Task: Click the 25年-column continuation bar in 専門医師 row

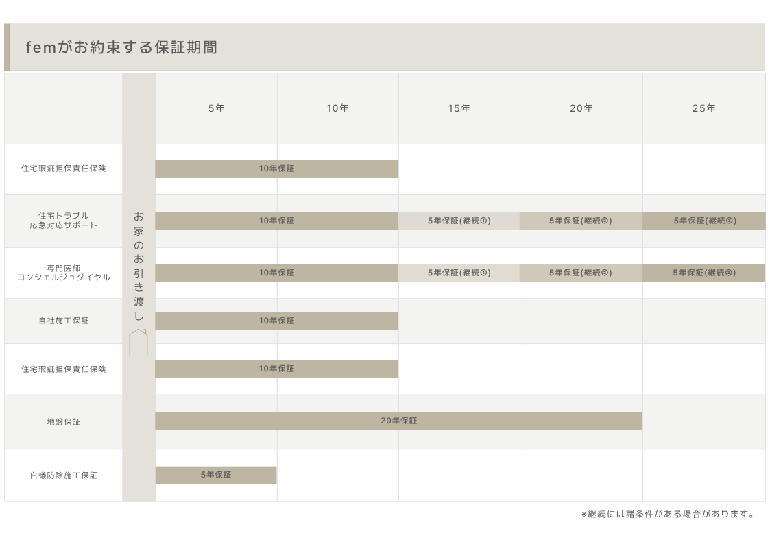Action: pyautogui.click(x=703, y=273)
